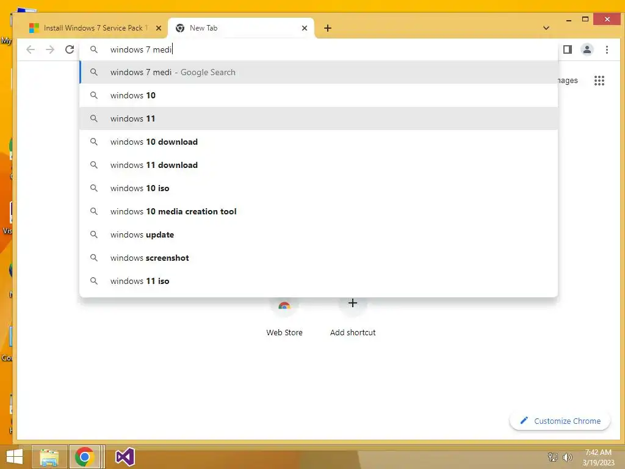625x469 pixels.
Task: Reload the current page
Action: pyautogui.click(x=70, y=49)
